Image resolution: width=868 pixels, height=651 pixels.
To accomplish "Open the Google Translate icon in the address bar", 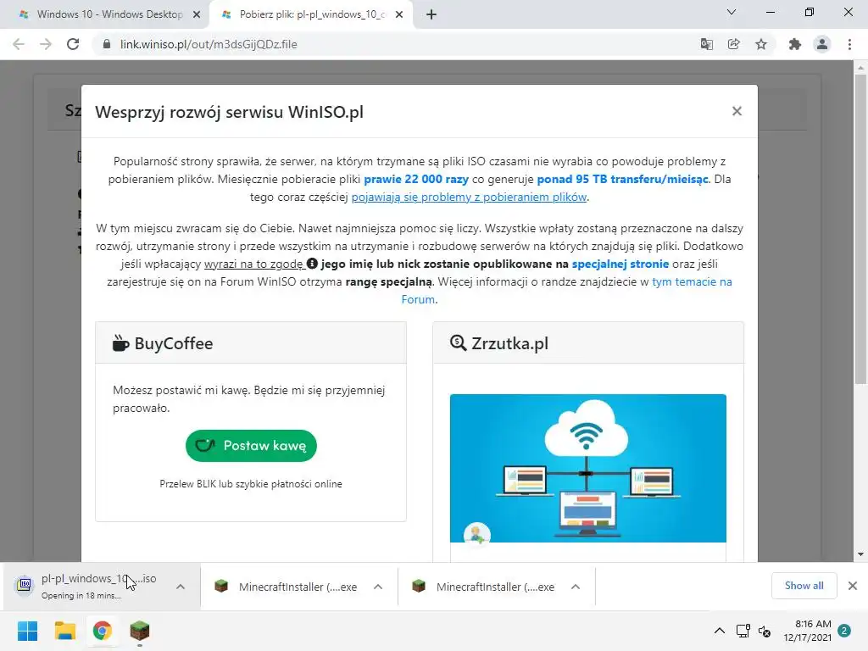I will (706, 44).
